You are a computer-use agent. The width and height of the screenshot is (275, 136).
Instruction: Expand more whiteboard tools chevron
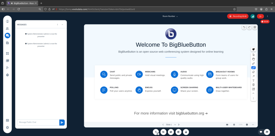click(x=254, y=93)
